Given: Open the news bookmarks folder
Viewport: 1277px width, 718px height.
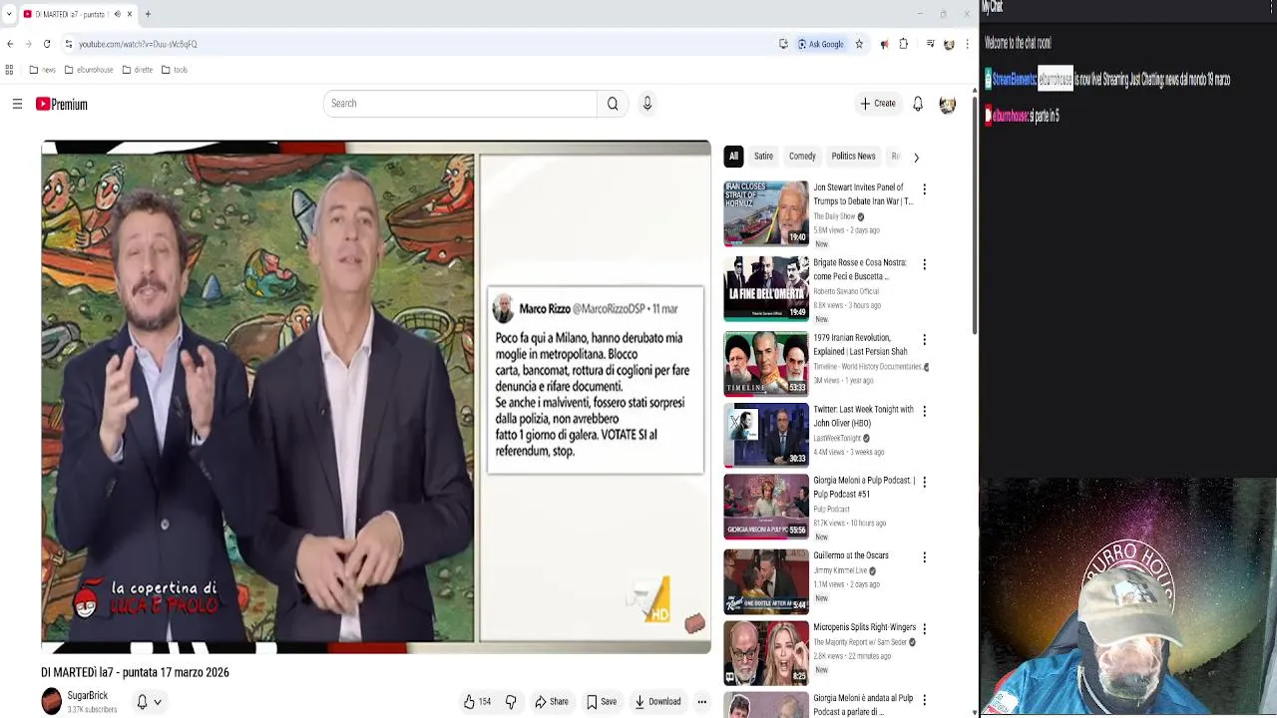Looking at the screenshot, I should [42, 70].
